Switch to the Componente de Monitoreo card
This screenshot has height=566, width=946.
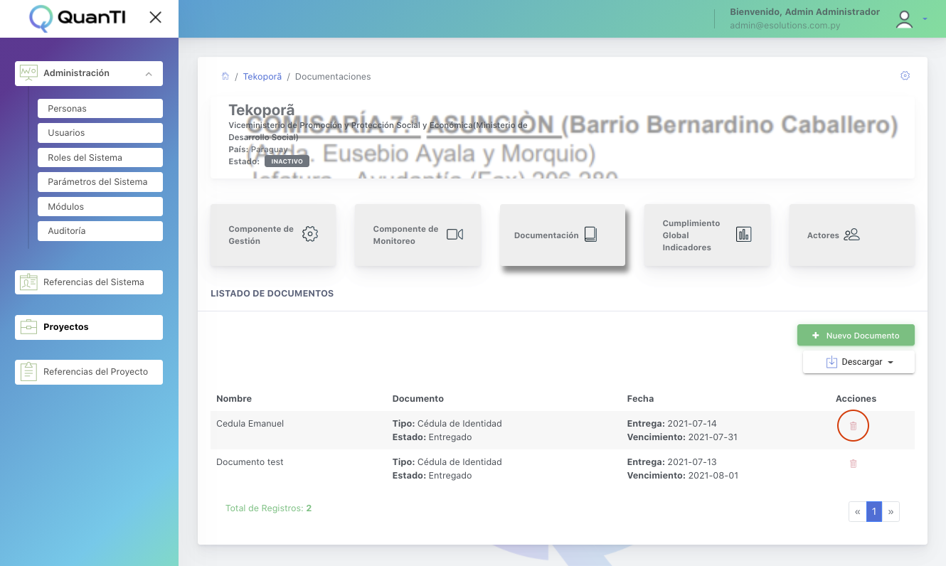(418, 235)
